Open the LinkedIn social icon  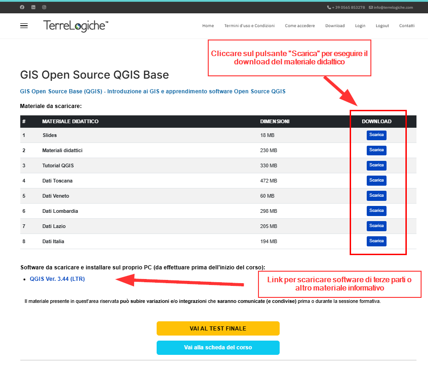point(33,7)
